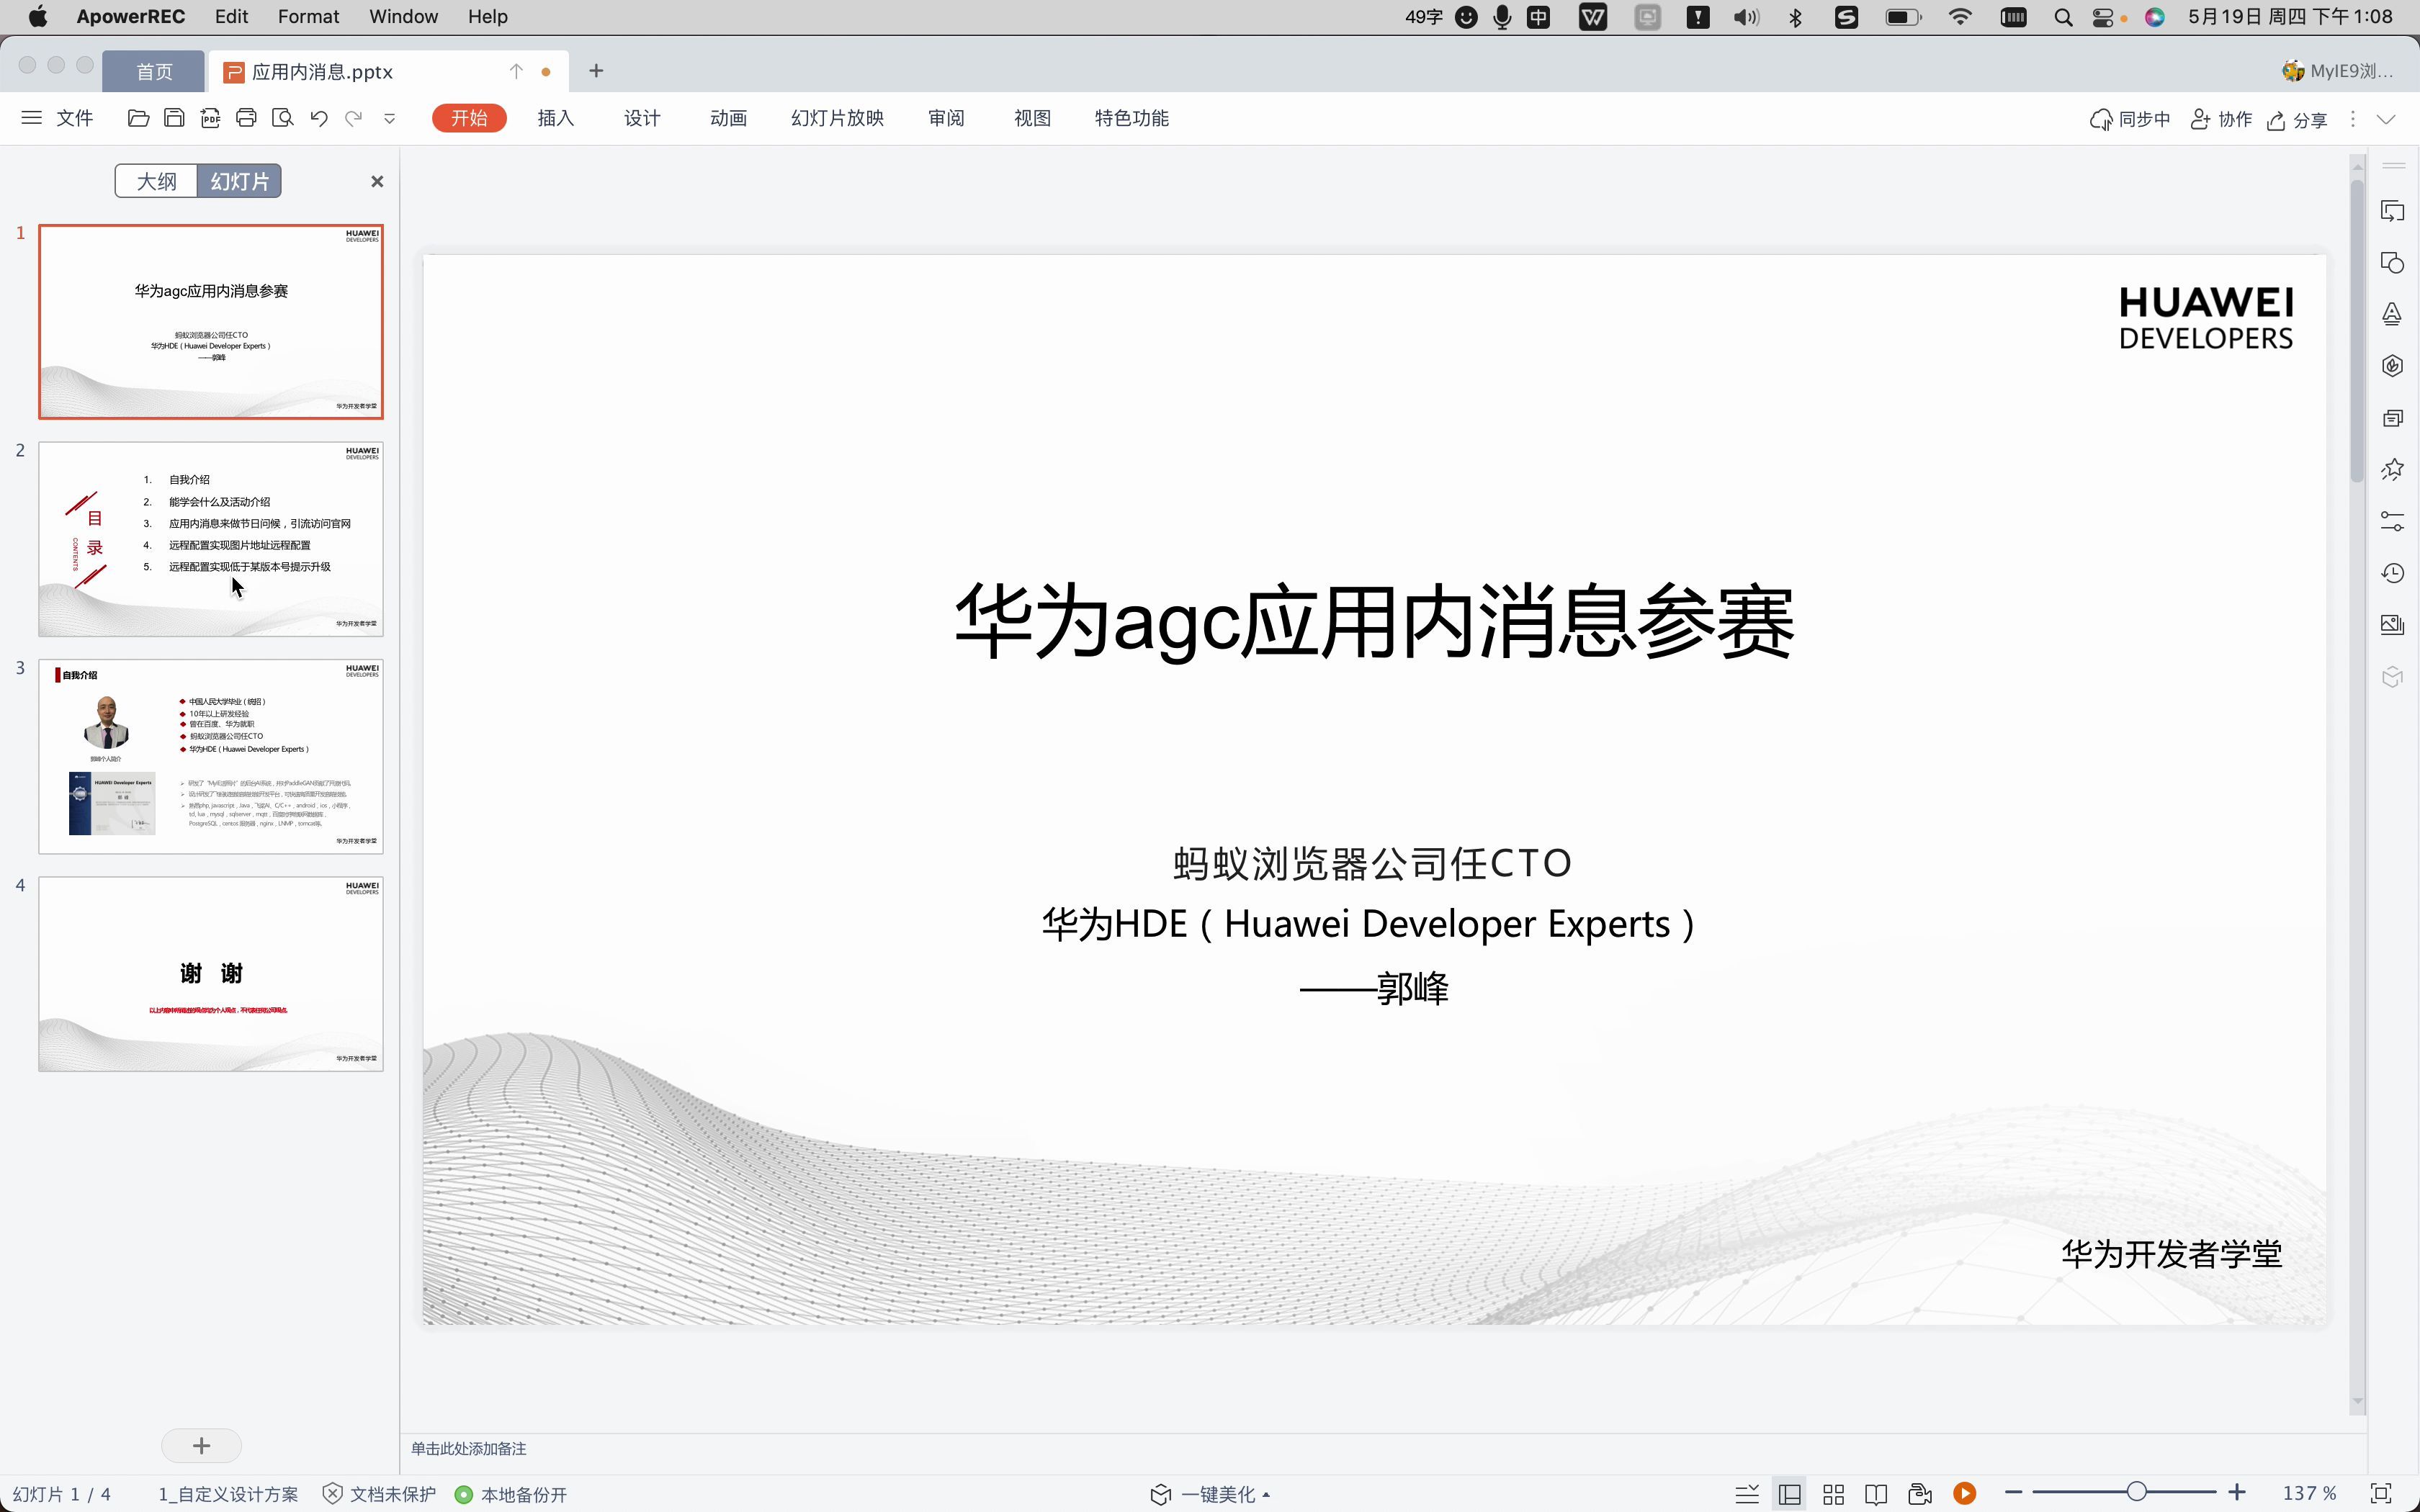Click the Save disk icon
The image size is (2420, 1512).
coord(174,118)
